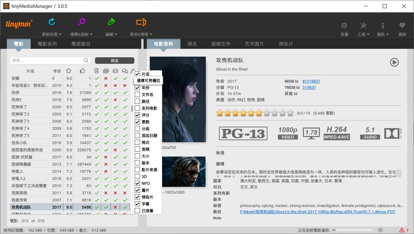Check the 分级 column option
The height and width of the screenshot is (234, 414).
click(137, 129)
